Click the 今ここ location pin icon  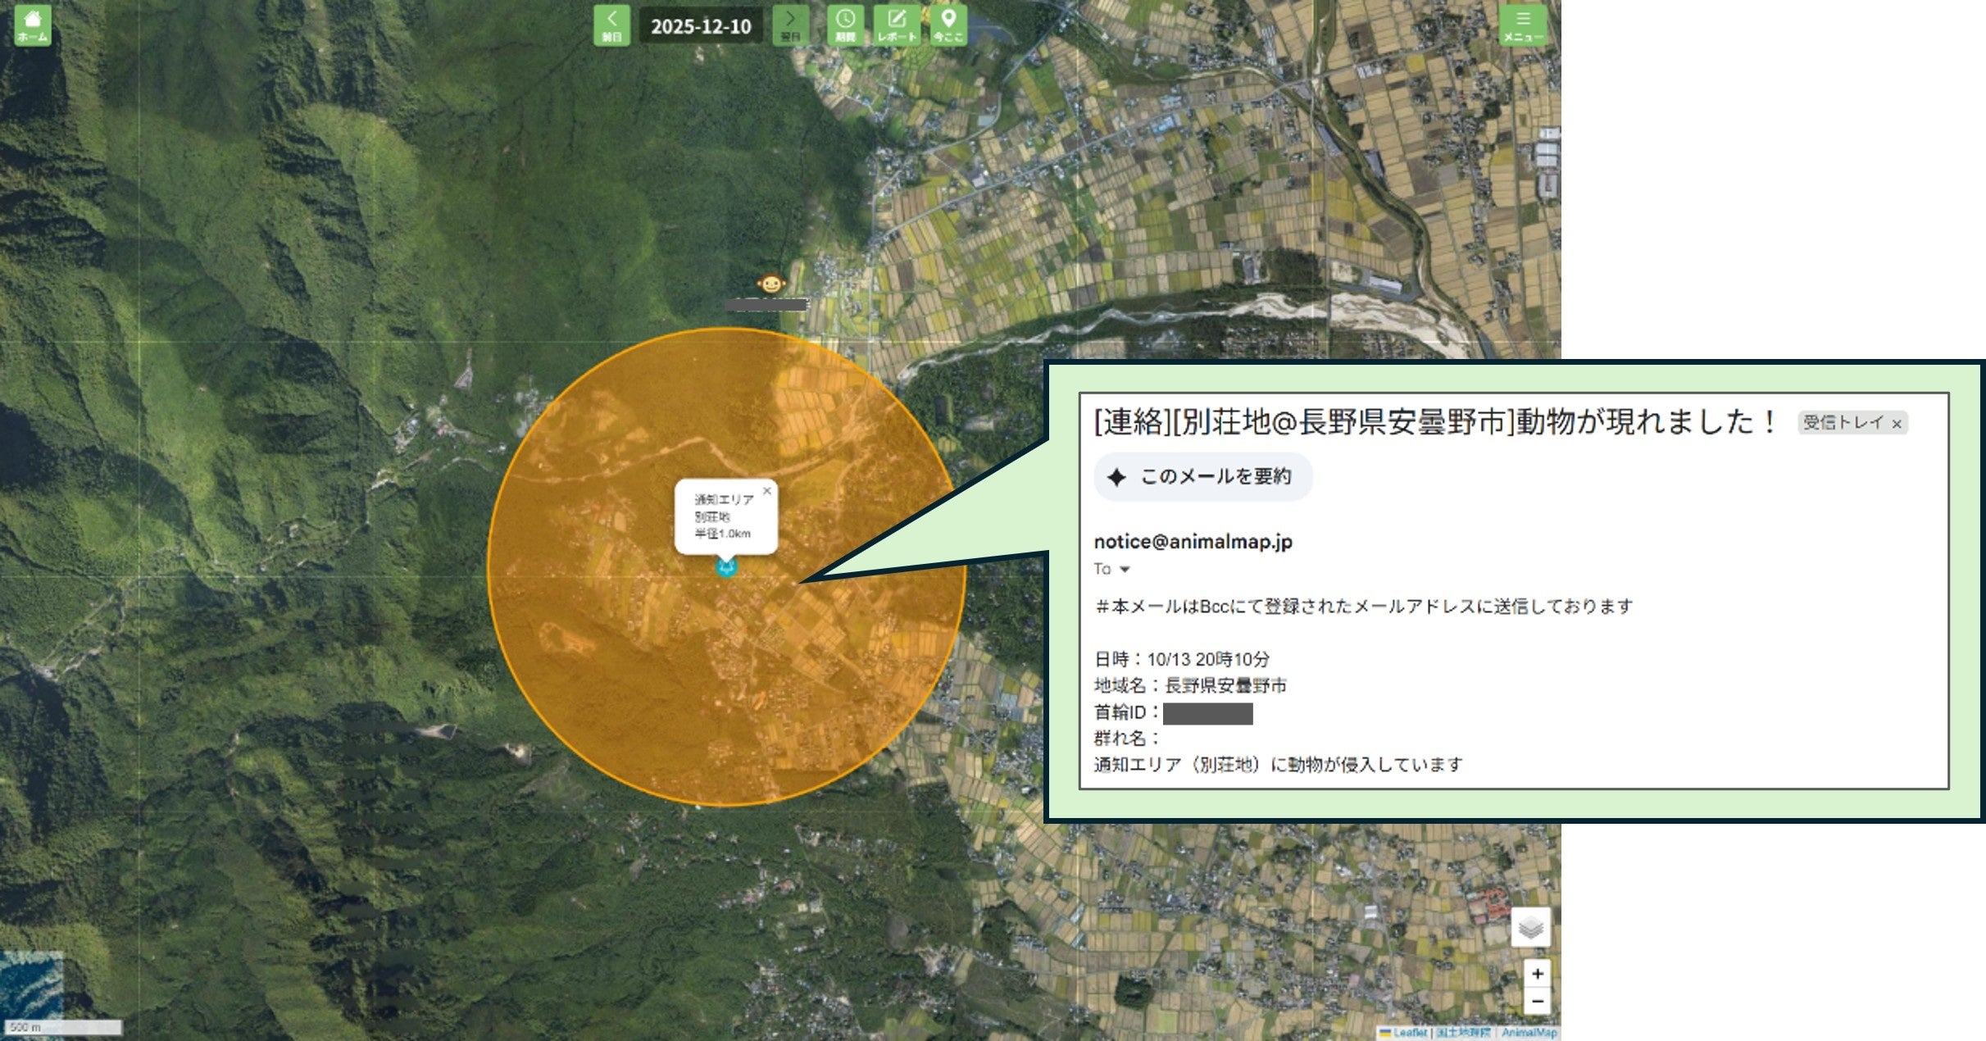(x=948, y=25)
